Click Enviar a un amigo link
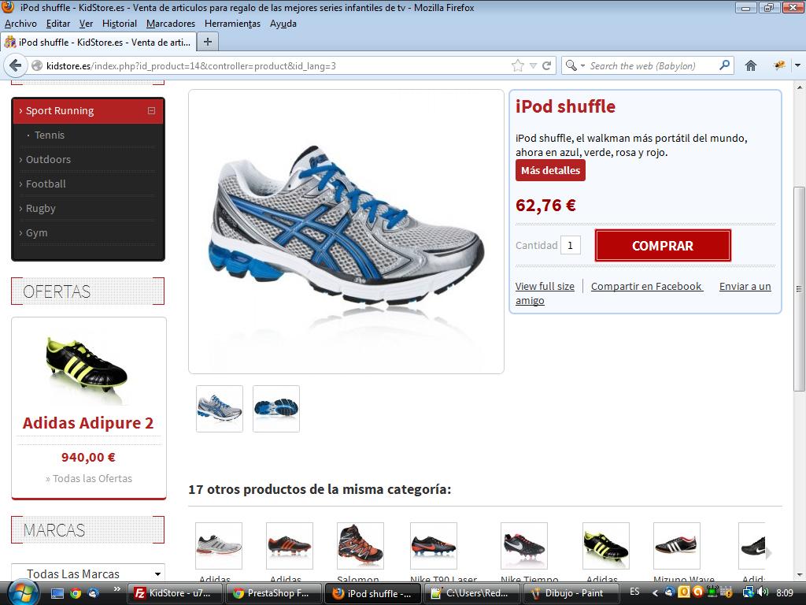Viewport: 806px width, 605px height. tap(745, 286)
